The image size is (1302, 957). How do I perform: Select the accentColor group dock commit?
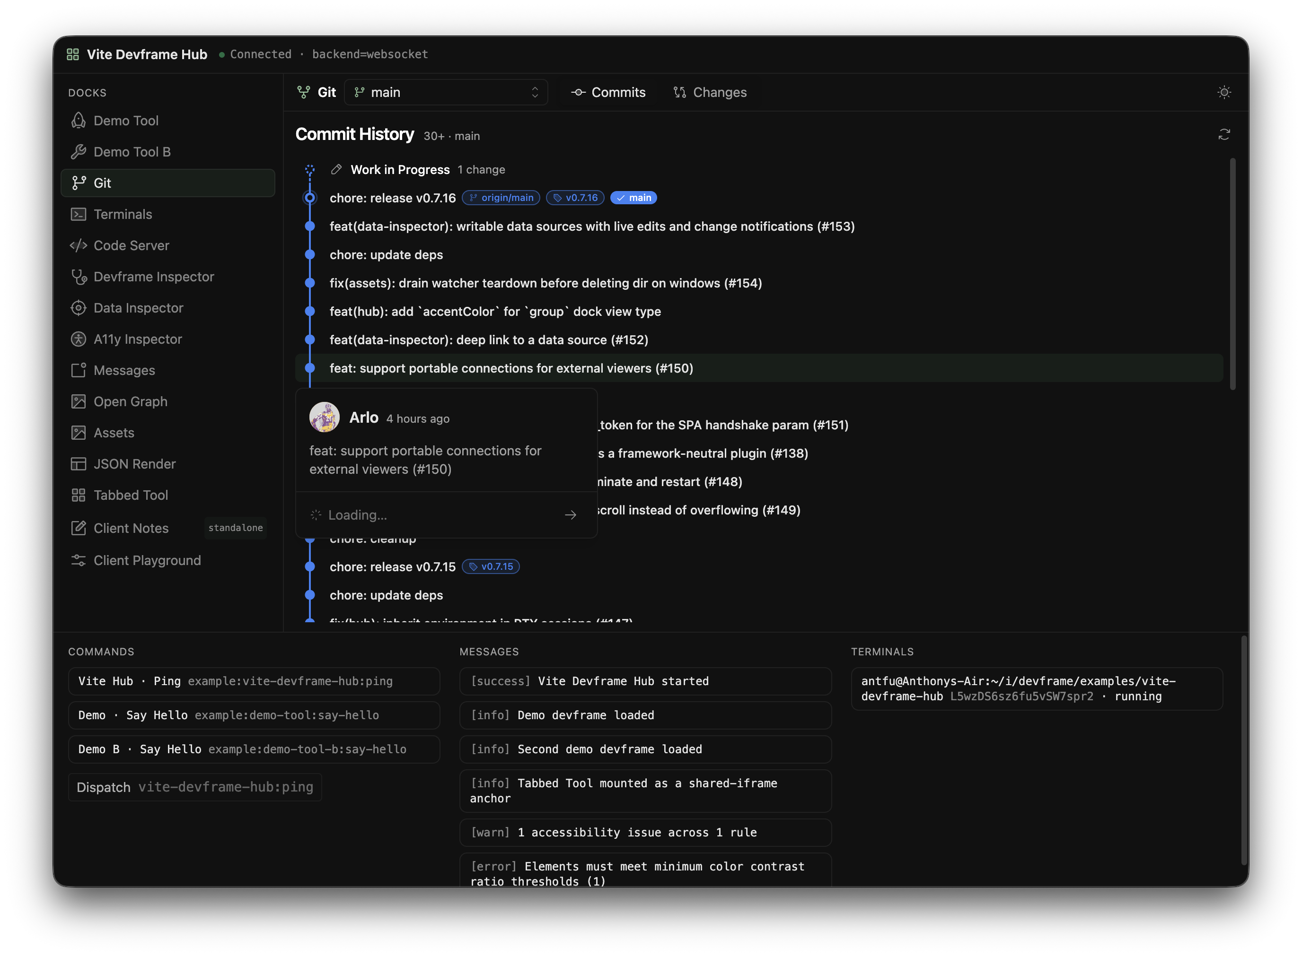759,312
